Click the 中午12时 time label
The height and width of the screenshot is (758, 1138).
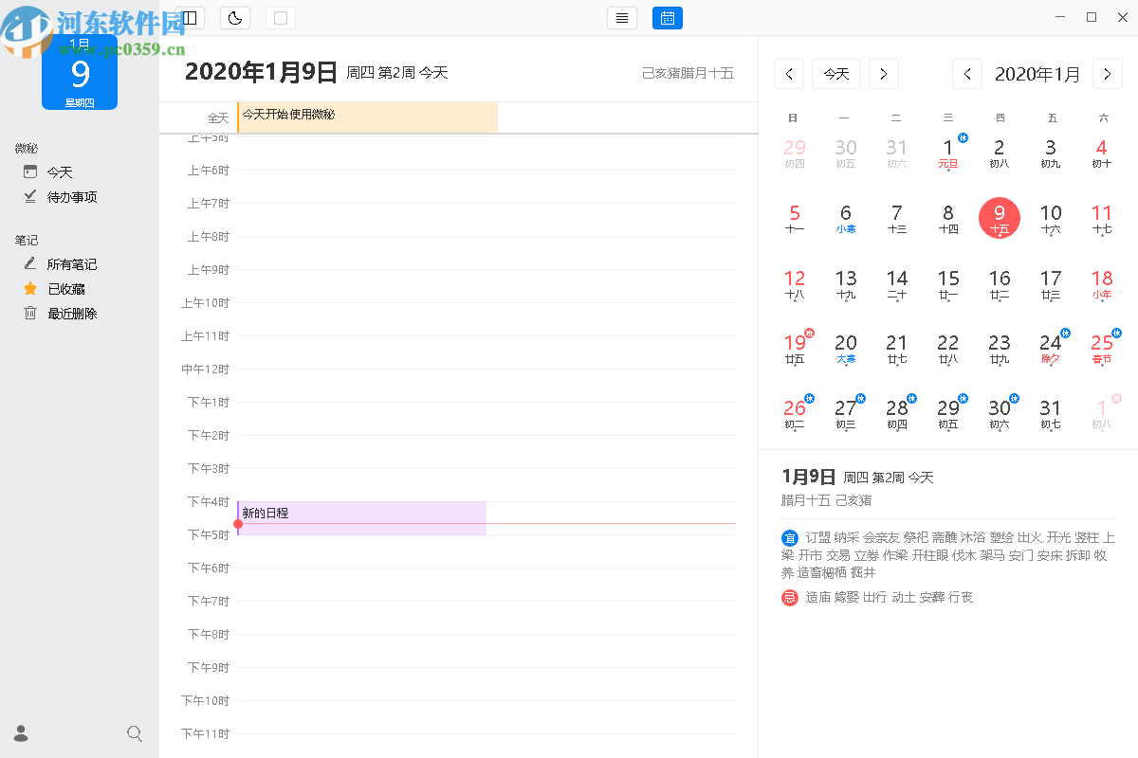205,370
